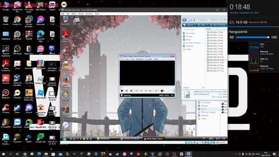Mute speakers in Hangszórók widget
This screenshot has height=157, width=279.
tap(231, 37)
